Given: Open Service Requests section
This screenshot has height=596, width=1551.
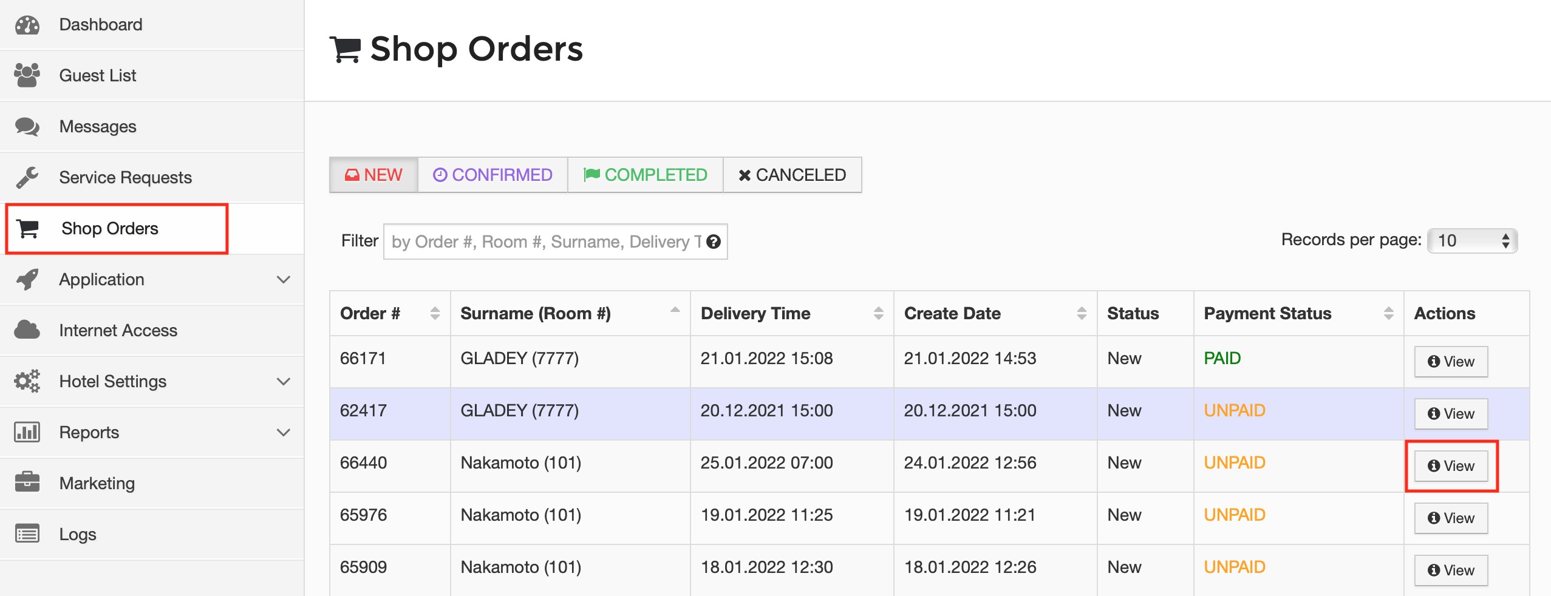Looking at the screenshot, I should coord(152,177).
